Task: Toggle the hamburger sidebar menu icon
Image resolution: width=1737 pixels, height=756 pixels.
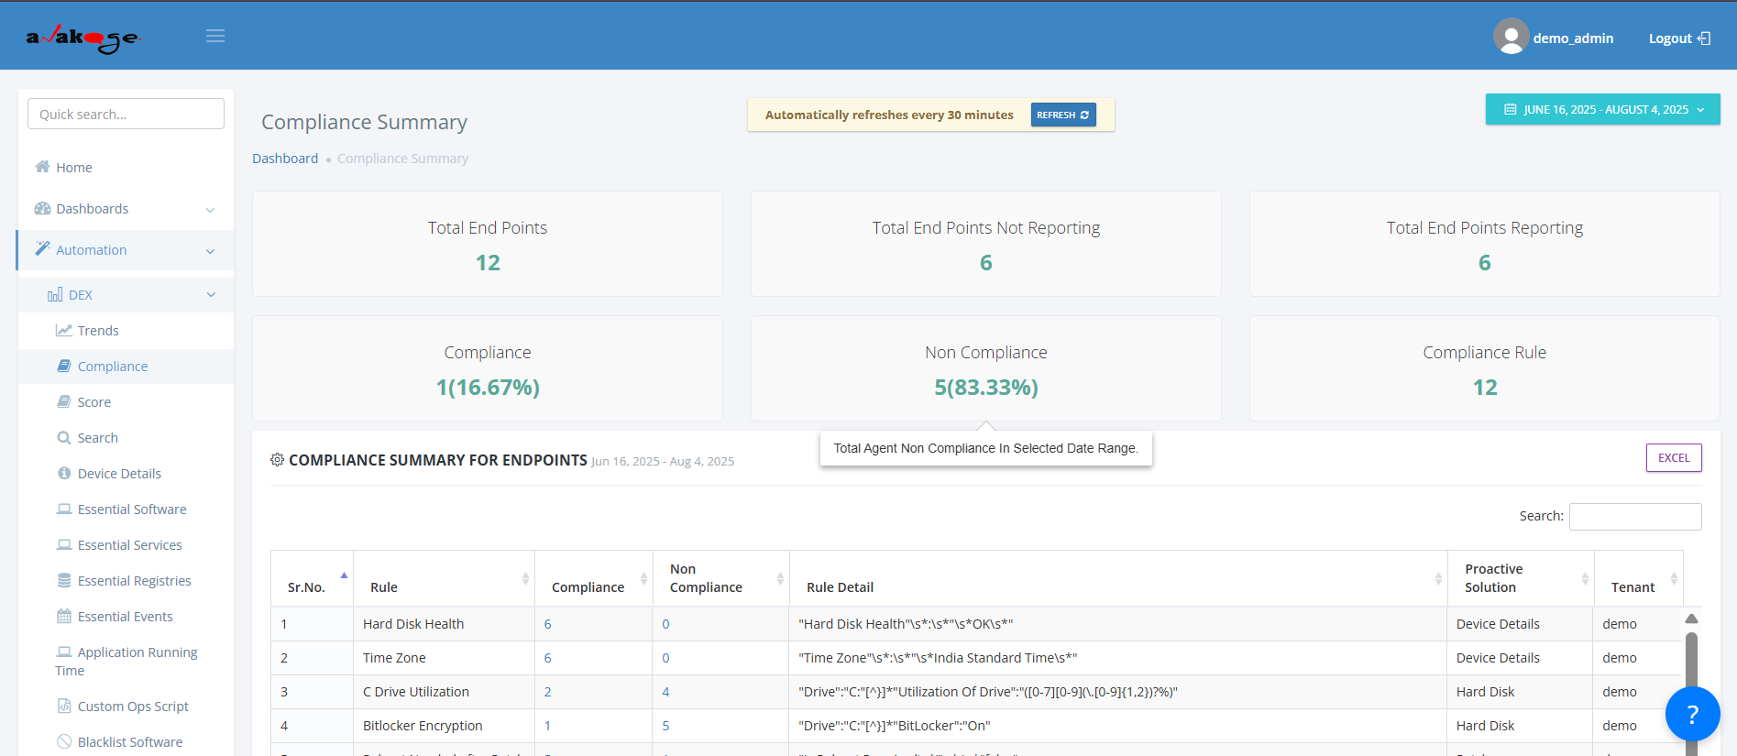Action: 215,36
